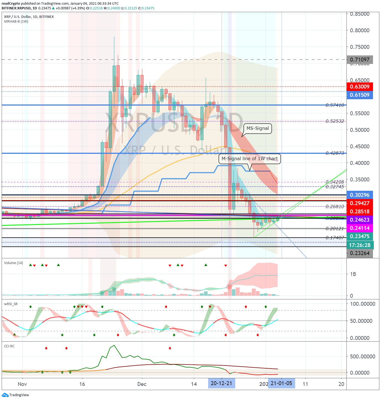Screen dimensions: 381x400
Task: Click the 20-12-21 date marker
Action: (x=221, y=383)
